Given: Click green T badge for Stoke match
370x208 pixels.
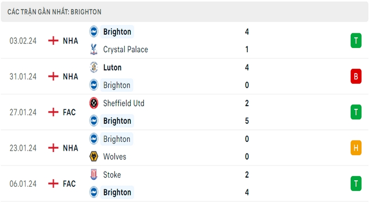Looking at the screenshot, I should tap(356, 184).
